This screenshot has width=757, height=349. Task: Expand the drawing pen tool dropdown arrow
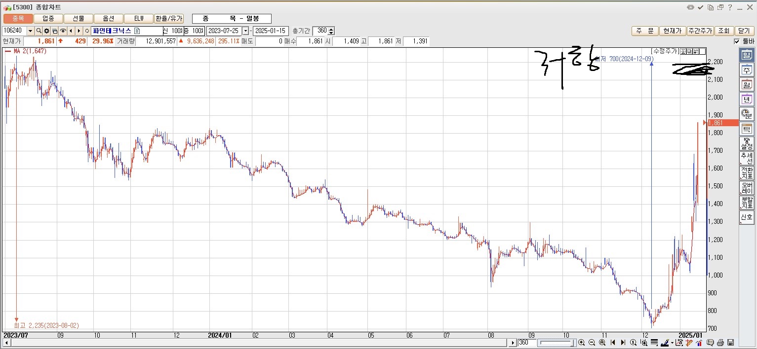pyautogui.click(x=672, y=343)
